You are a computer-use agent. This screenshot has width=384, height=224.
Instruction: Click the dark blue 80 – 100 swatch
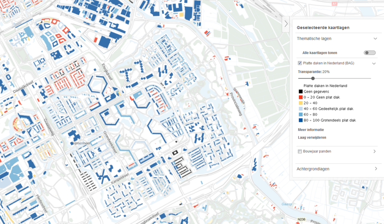pyautogui.click(x=301, y=120)
